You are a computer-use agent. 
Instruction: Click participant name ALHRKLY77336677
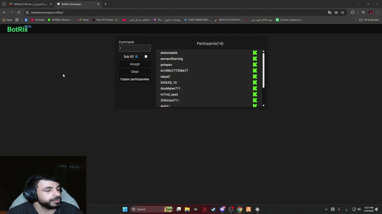point(174,71)
